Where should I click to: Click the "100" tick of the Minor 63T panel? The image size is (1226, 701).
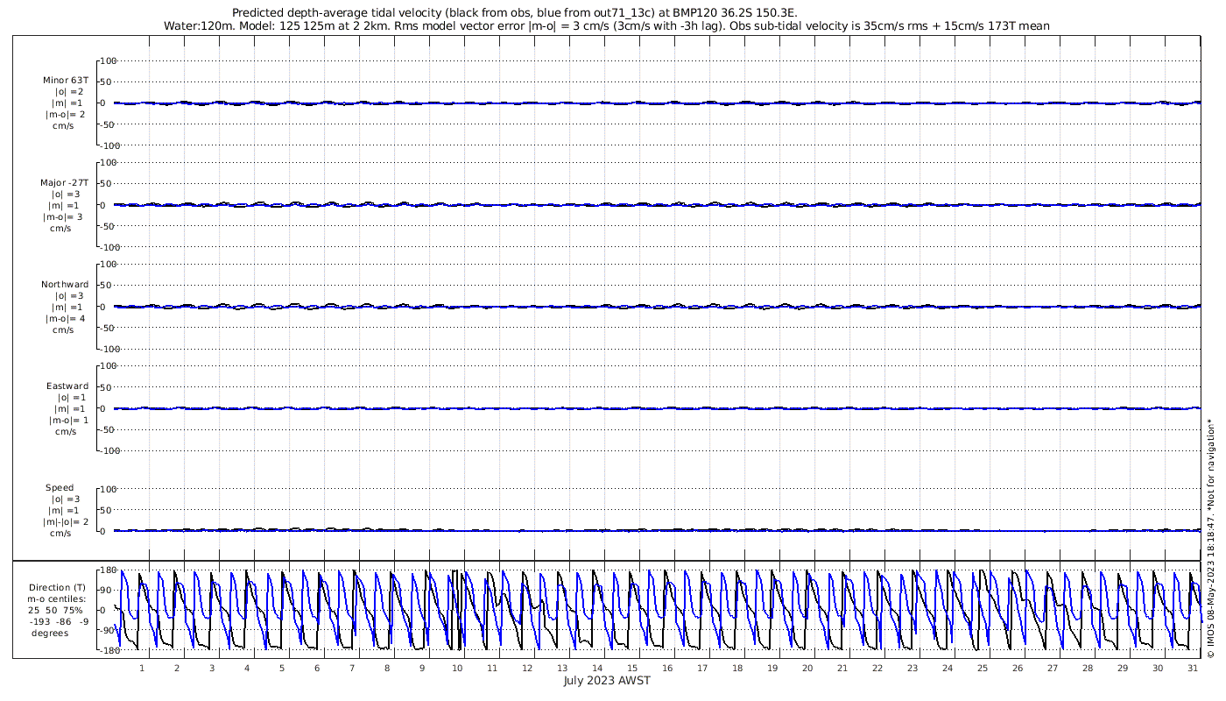(109, 60)
